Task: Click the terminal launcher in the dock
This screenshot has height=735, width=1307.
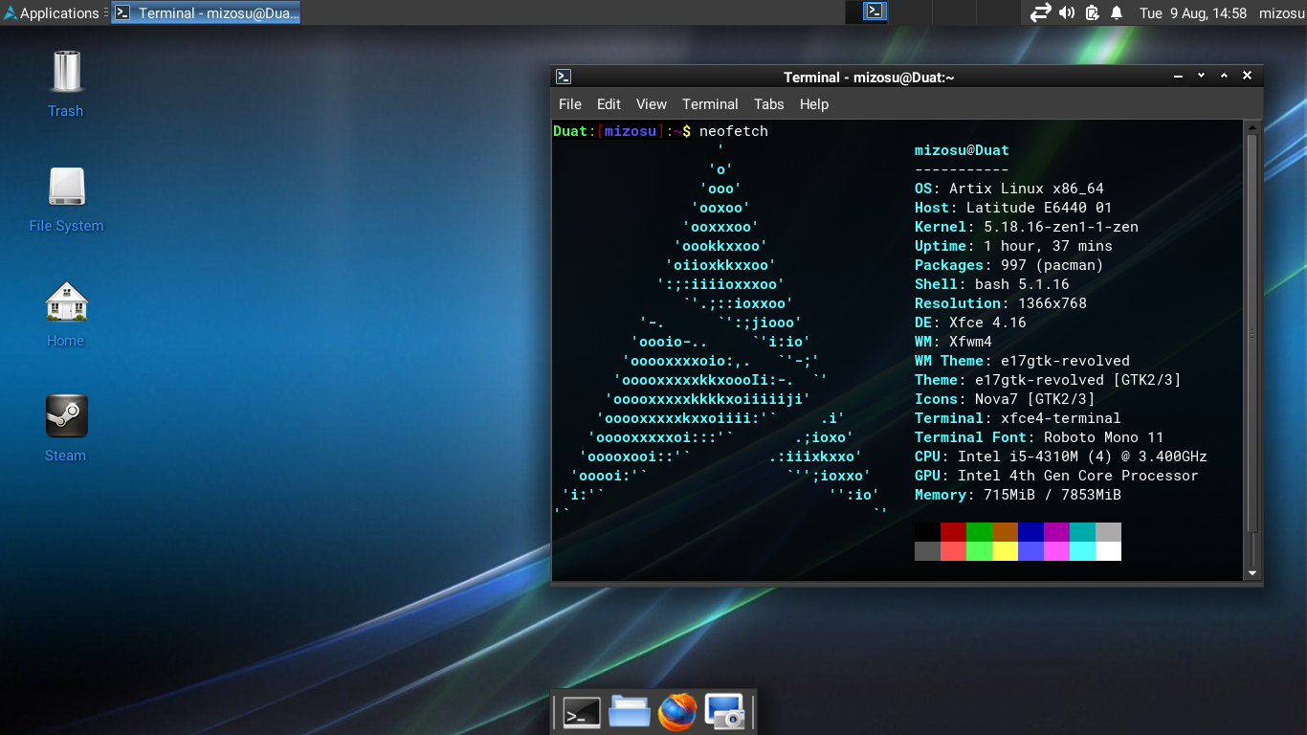Action: pos(582,712)
